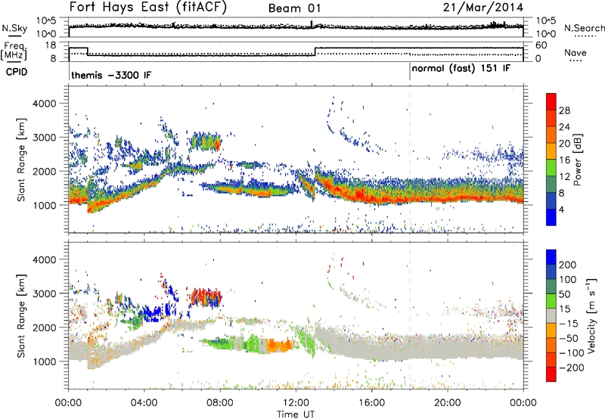This screenshot has height=419, width=605.
Task: Select the "16" label on Power colorbar
Action: [564, 160]
